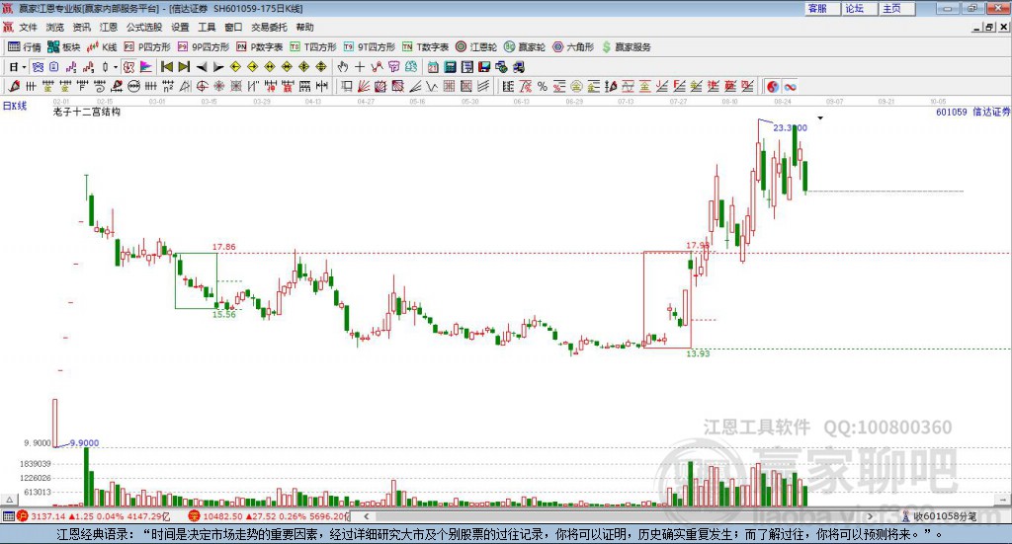Select the n² squares tool
This screenshot has height=544, width=1012.
[x=168, y=86]
